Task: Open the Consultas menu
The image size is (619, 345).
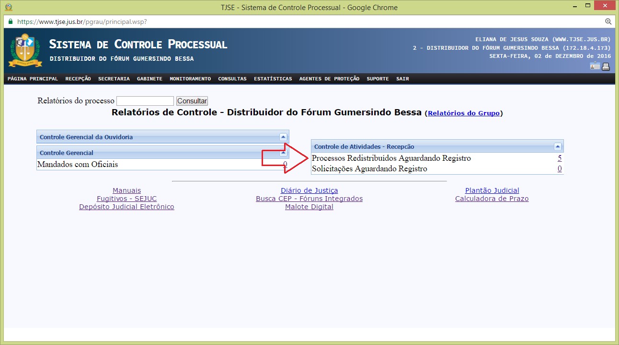Action: coord(232,79)
